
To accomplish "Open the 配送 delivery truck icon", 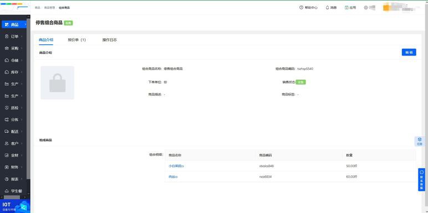I will 7,131.
